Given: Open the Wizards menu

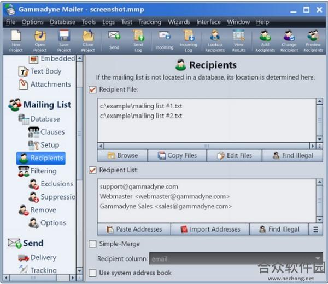Looking at the screenshot, I should pos(179,22).
